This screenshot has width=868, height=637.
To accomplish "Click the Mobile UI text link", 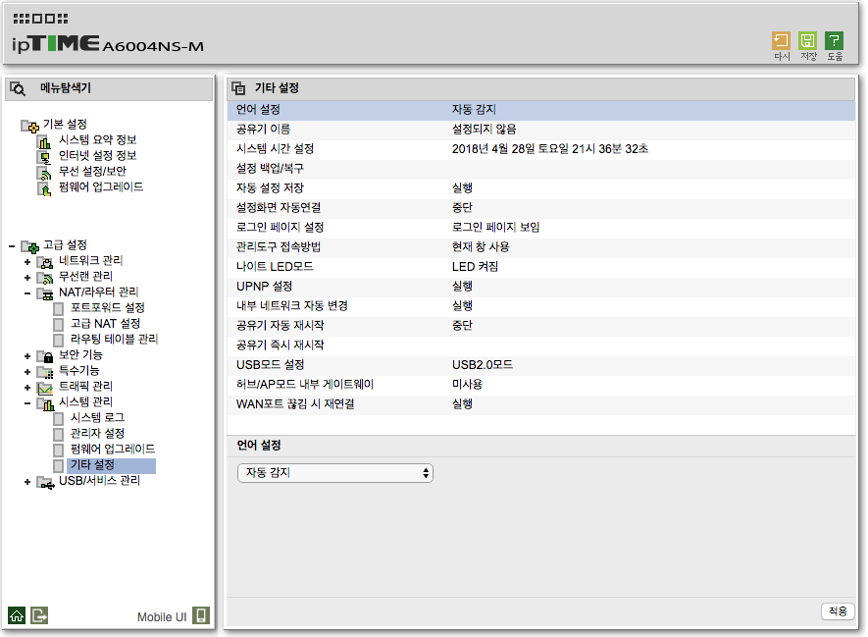I will (x=162, y=617).
